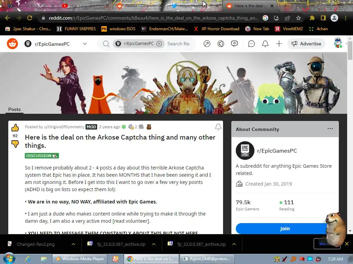Open the FUNNY SNIPPIES bookmark
Viewport: 353px width, 264px height.
76,29
